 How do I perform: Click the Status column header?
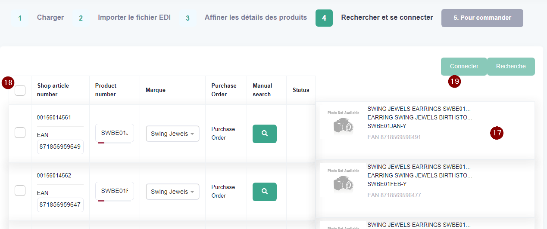tap(301, 90)
